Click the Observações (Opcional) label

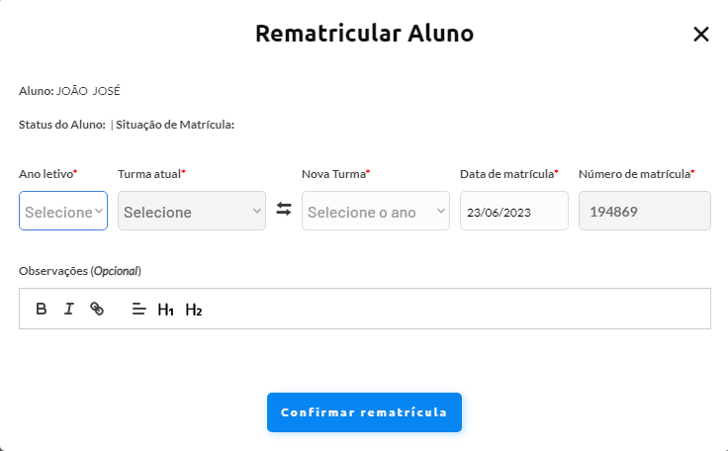80,271
